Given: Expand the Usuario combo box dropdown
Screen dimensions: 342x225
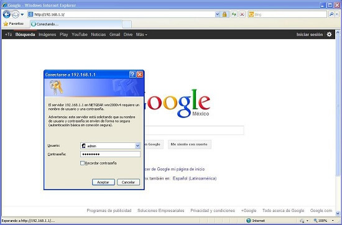Looking at the screenshot, I should (x=137, y=146).
